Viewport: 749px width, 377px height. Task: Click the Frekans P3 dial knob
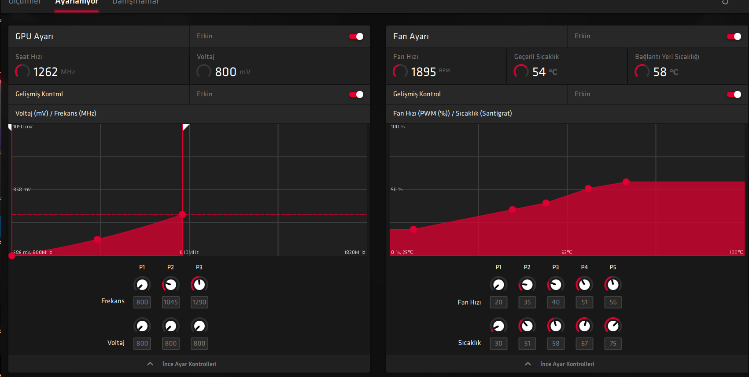coord(199,285)
